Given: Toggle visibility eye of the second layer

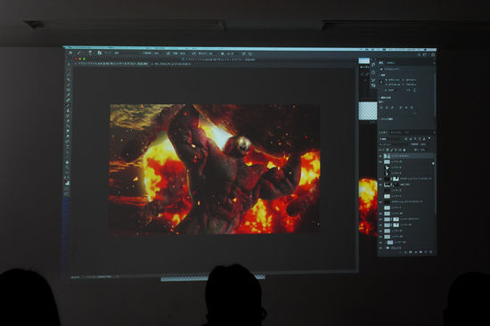Looking at the screenshot, I should click(x=380, y=161).
